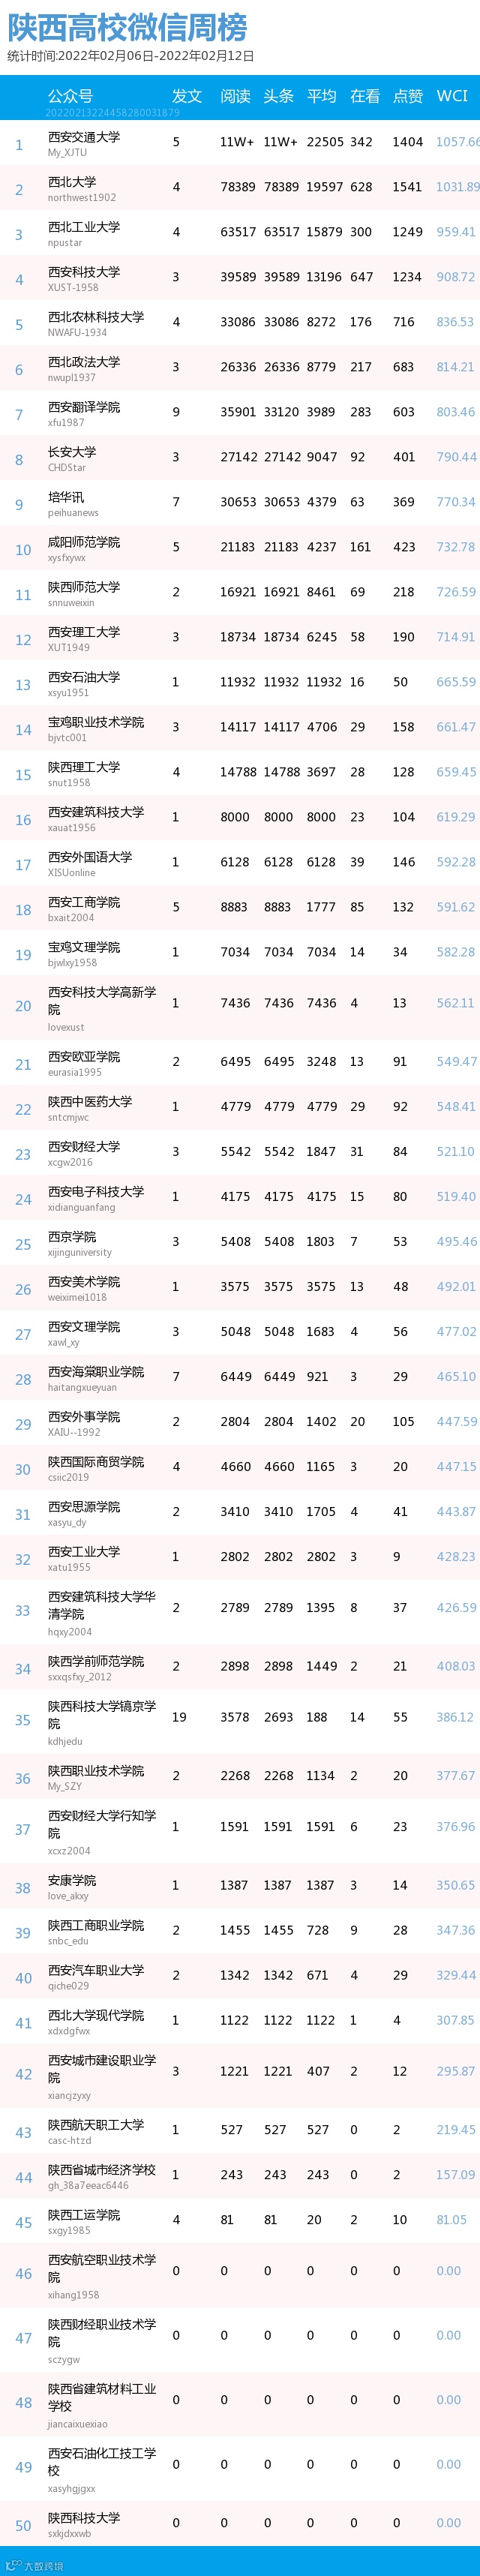
Task: Click WCI value 790.44
Action: pyautogui.click(x=456, y=457)
